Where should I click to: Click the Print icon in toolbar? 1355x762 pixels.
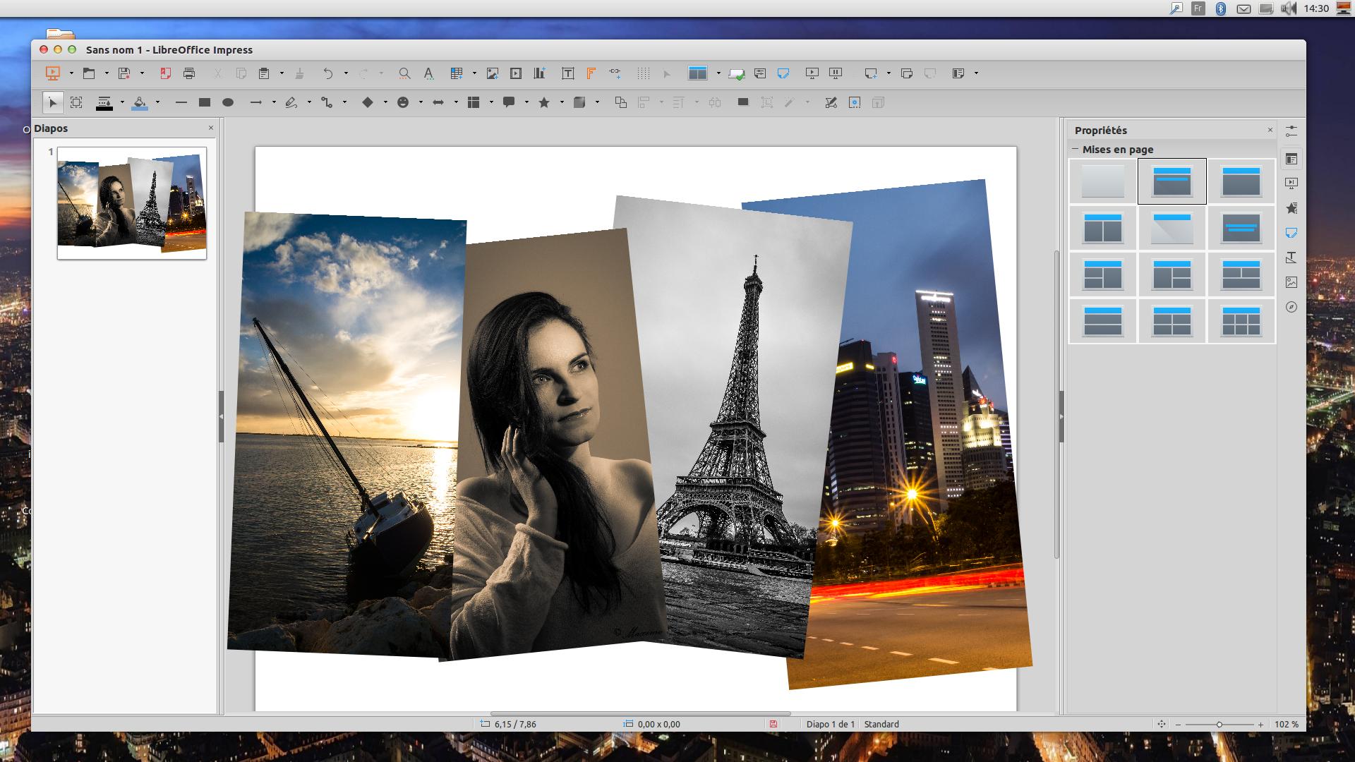189,73
